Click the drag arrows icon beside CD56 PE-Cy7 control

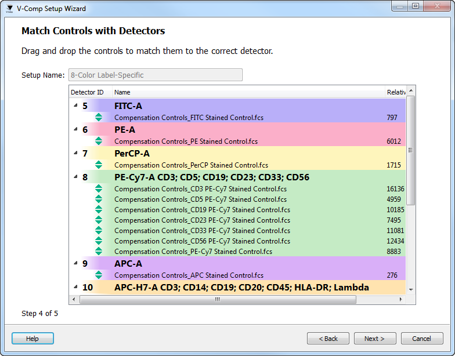point(99,241)
